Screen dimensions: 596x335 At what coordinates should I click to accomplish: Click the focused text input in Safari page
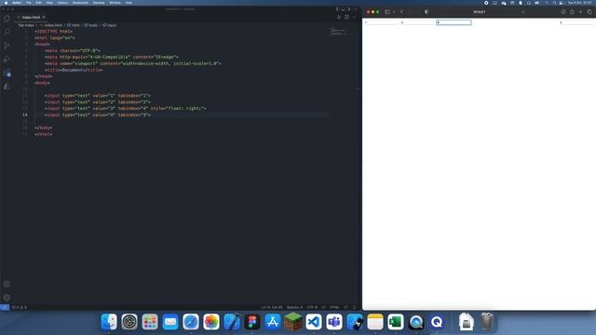point(454,22)
